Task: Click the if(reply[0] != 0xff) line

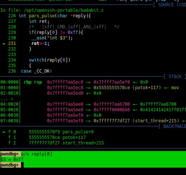Action: point(56,32)
